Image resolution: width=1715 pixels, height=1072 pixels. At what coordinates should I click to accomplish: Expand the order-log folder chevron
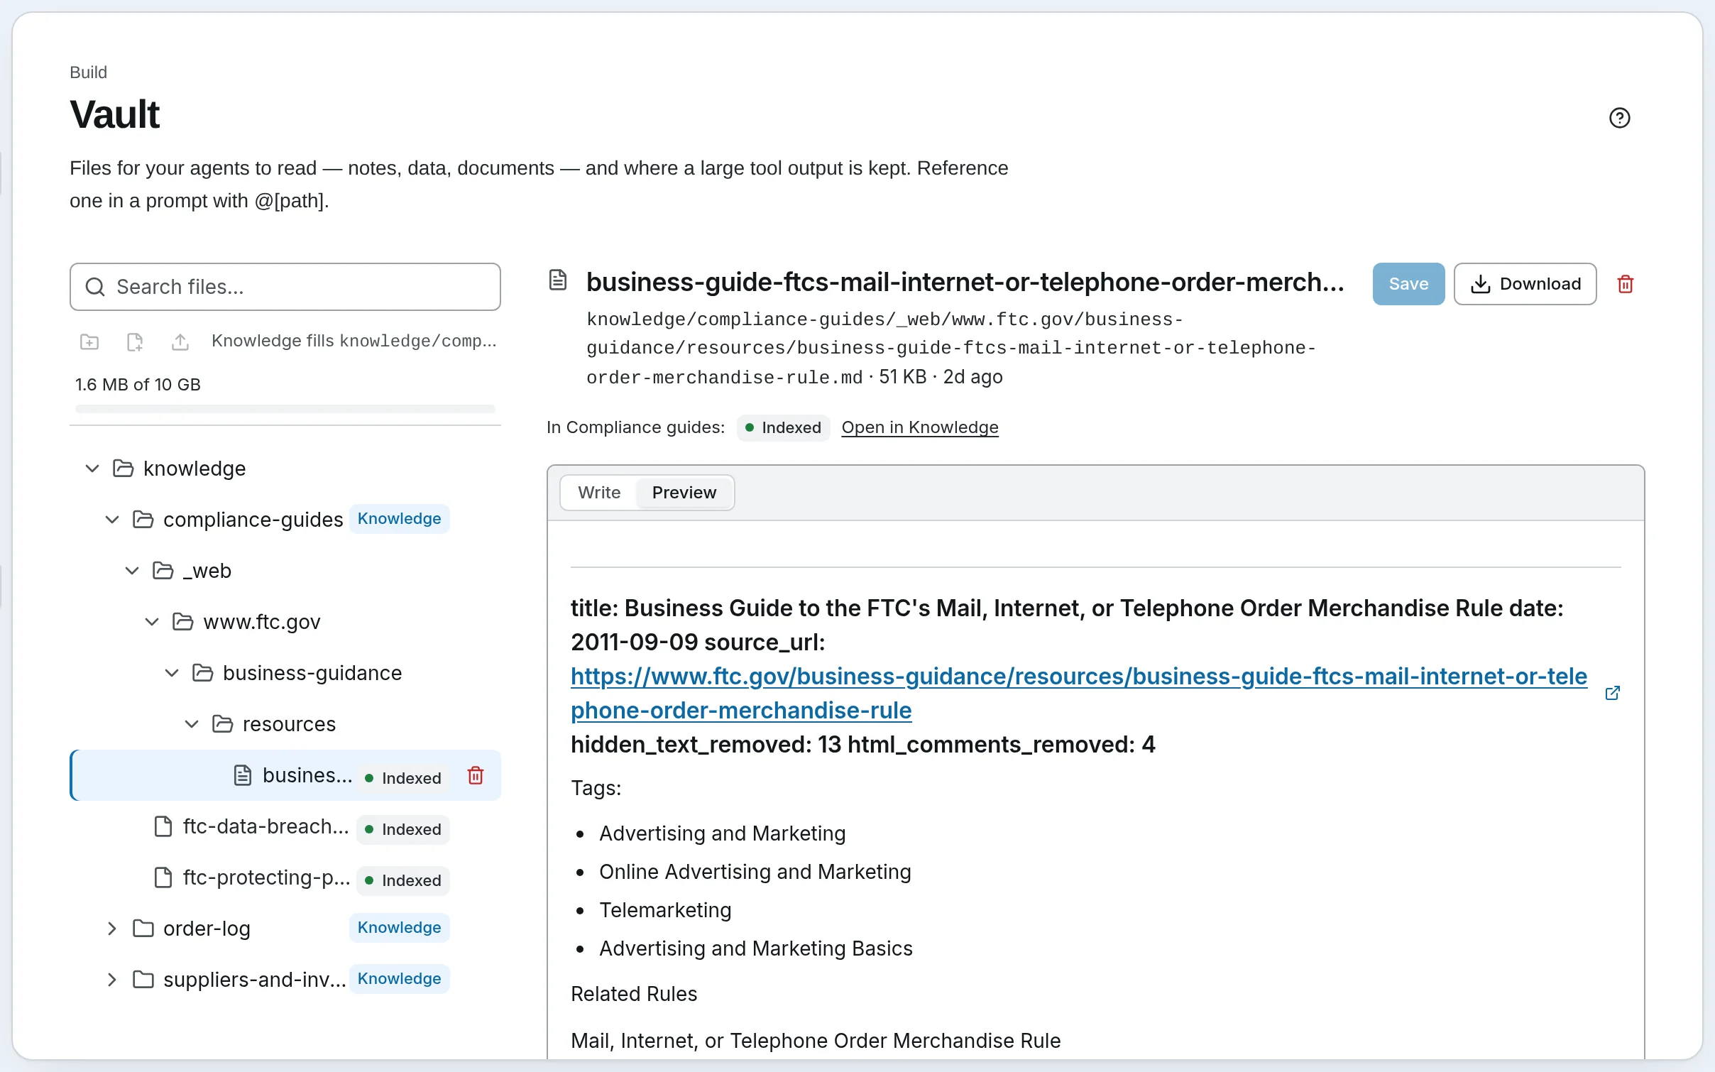(112, 929)
